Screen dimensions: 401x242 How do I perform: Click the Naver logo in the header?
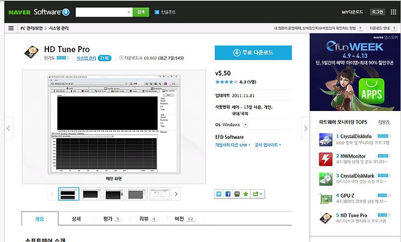(x=19, y=12)
